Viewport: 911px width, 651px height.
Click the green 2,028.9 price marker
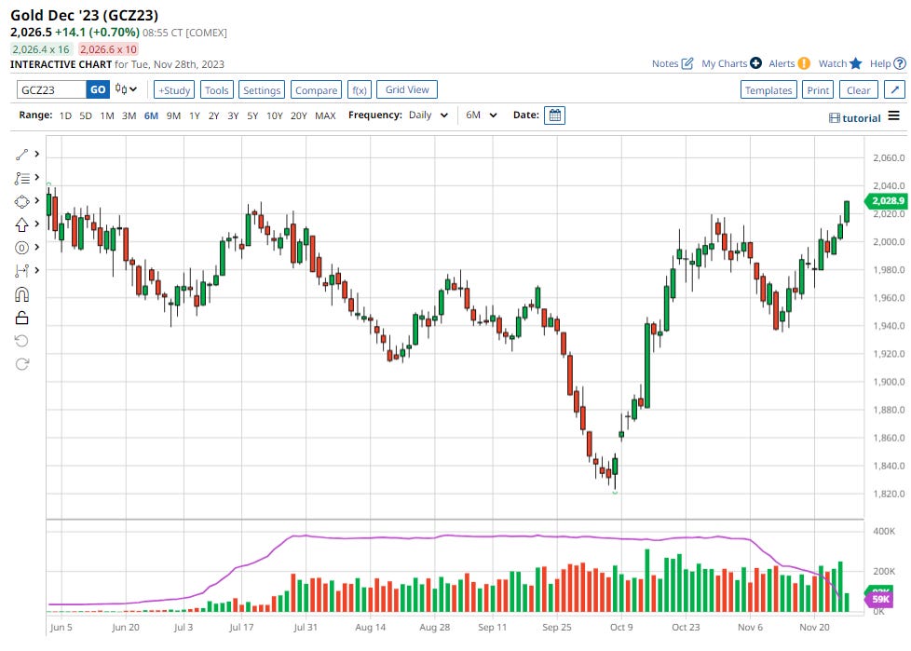(x=885, y=201)
